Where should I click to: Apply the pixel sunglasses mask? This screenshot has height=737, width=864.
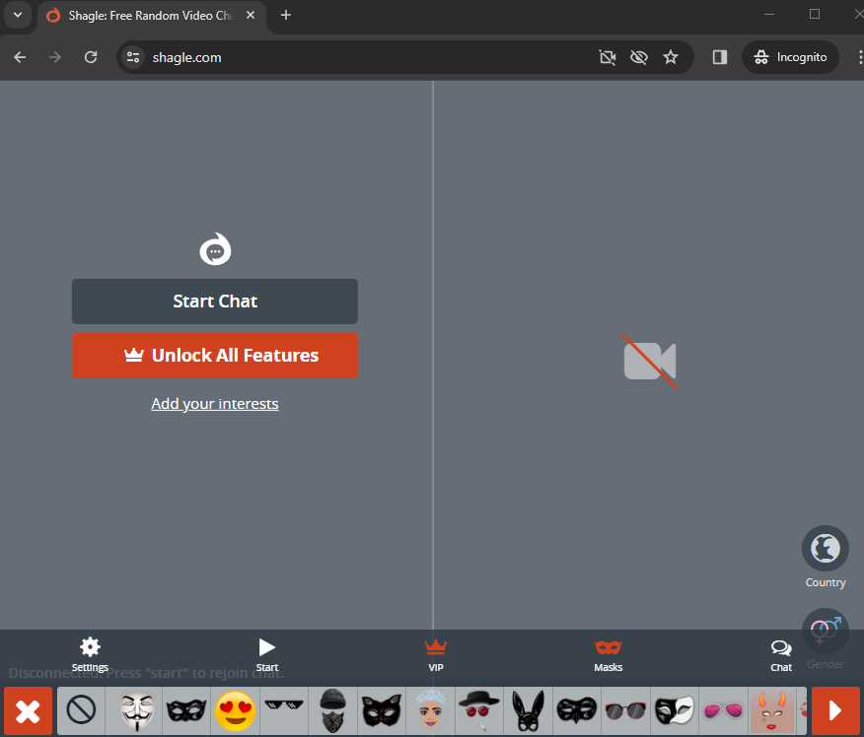coord(285,710)
